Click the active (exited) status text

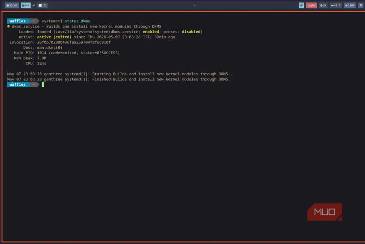54,37
